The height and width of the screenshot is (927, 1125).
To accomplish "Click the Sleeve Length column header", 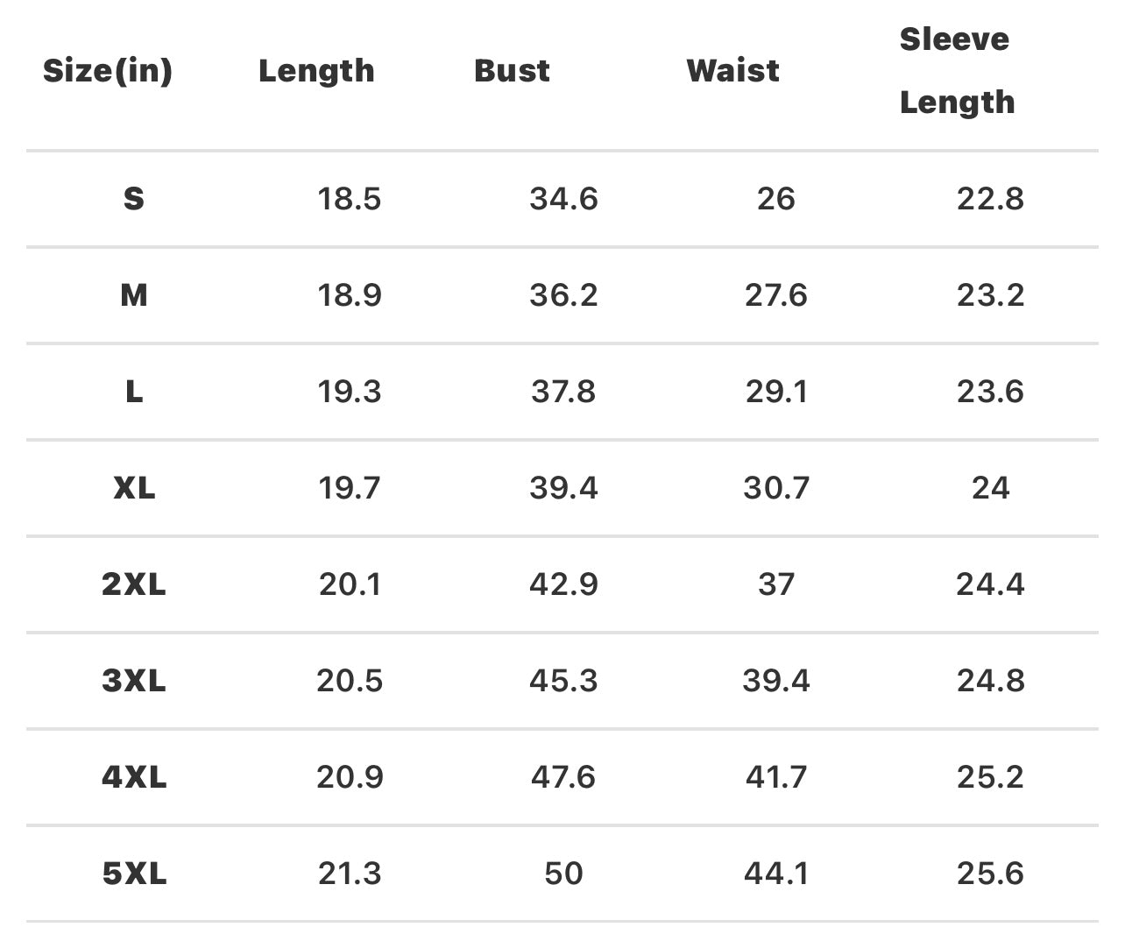I will click(x=956, y=70).
